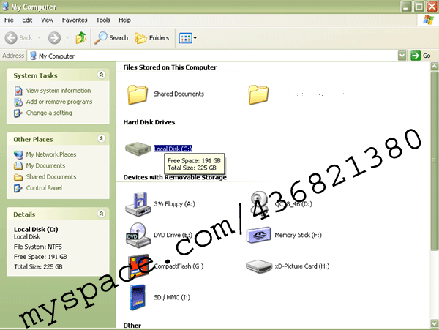This screenshot has height=330, width=439.
Task: Open the File menu
Action: pyautogui.click(x=9, y=20)
